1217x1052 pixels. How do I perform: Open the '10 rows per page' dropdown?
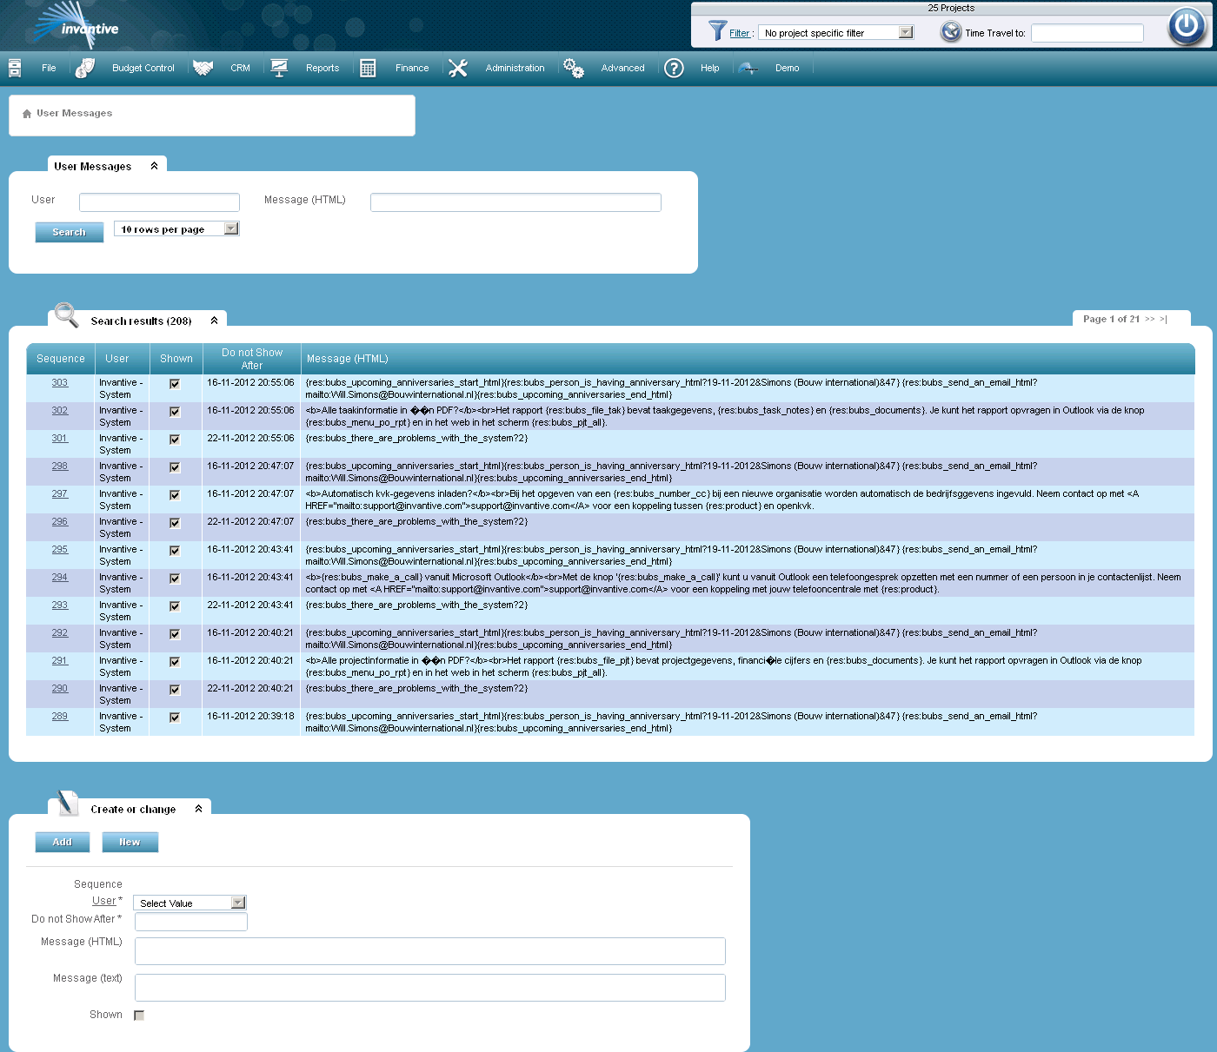(x=230, y=228)
